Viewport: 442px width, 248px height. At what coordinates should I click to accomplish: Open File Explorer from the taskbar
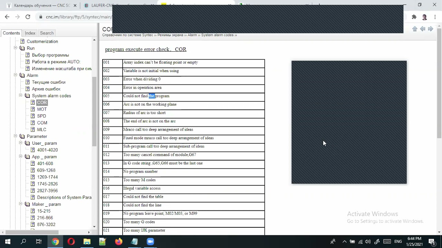(x=87, y=241)
